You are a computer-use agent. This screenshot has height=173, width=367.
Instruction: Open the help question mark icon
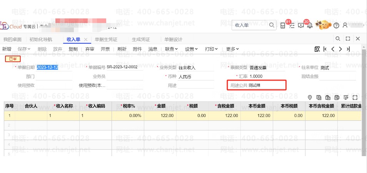[x=336, y=26]
